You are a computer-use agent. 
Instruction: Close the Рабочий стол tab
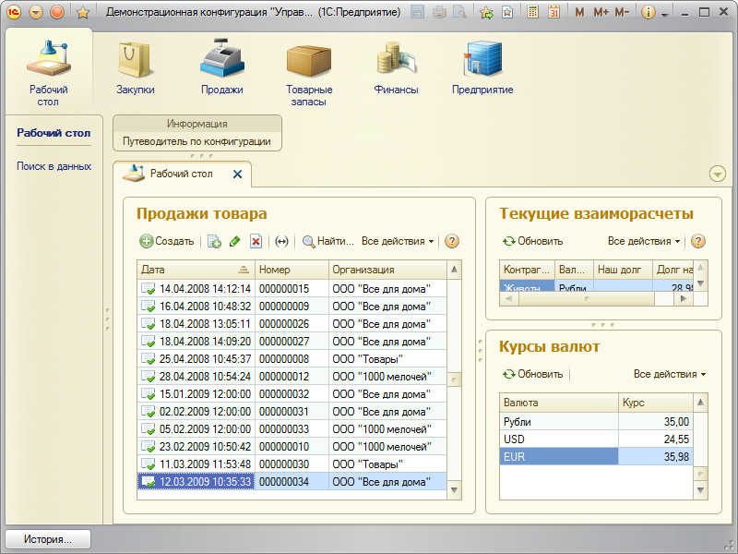[x=237, y=174]
